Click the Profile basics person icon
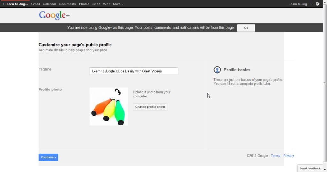This screenshot has height=172, width=327. pos(217,70)
